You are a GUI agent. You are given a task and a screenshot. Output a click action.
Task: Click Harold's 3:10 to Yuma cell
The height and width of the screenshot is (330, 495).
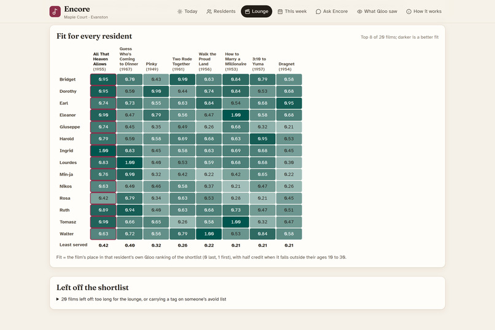click(x=262, y=139)
